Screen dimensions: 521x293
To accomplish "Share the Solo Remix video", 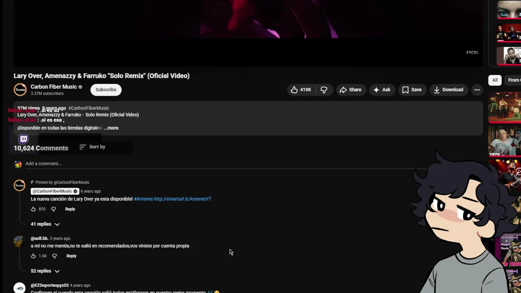I will [x=350, y=90].
